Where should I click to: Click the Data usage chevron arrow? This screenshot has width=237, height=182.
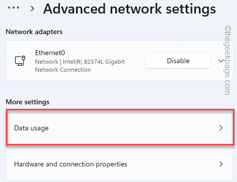[221, 128]
